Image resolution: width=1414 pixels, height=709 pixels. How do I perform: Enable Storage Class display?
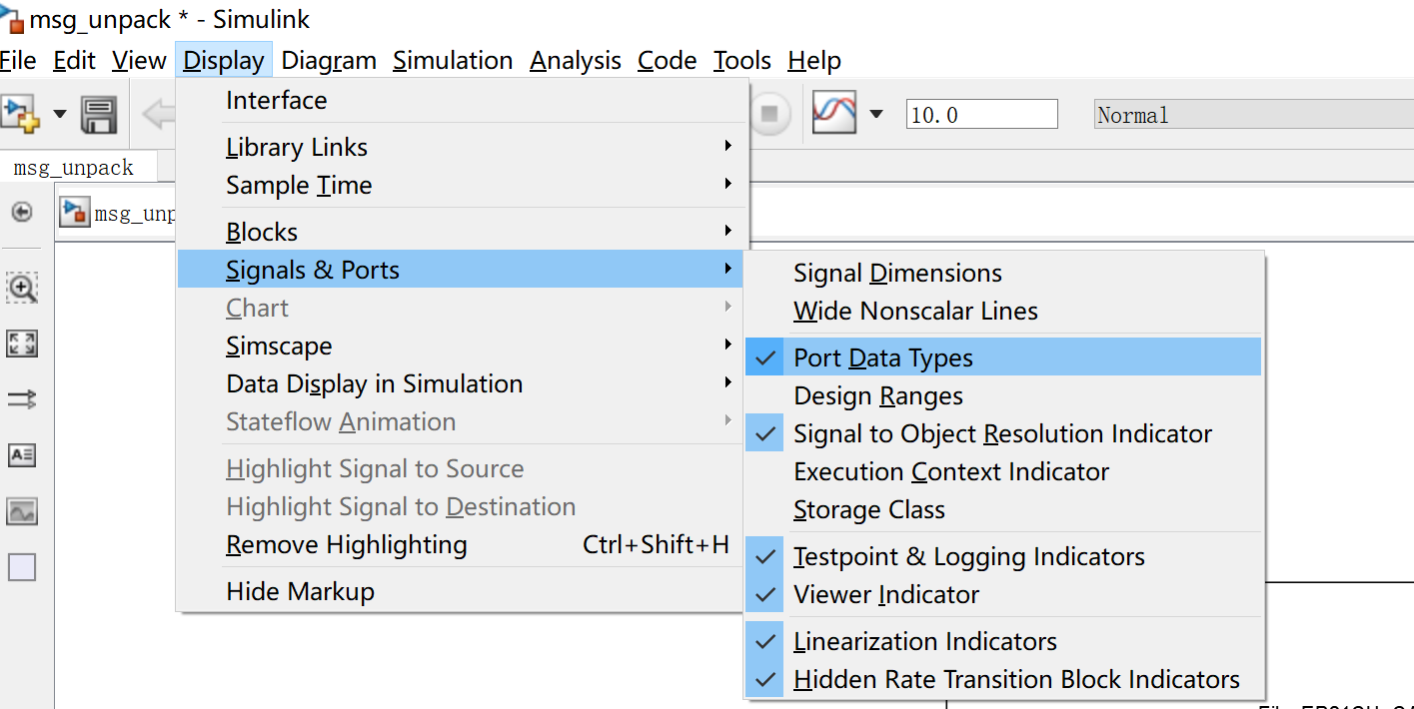coord(1003,510)
